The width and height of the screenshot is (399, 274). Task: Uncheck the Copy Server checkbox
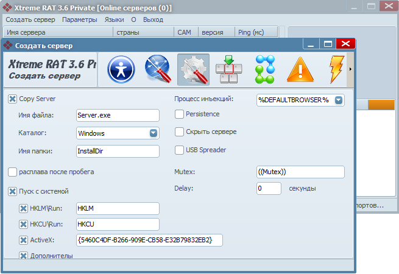pos(12,99)
